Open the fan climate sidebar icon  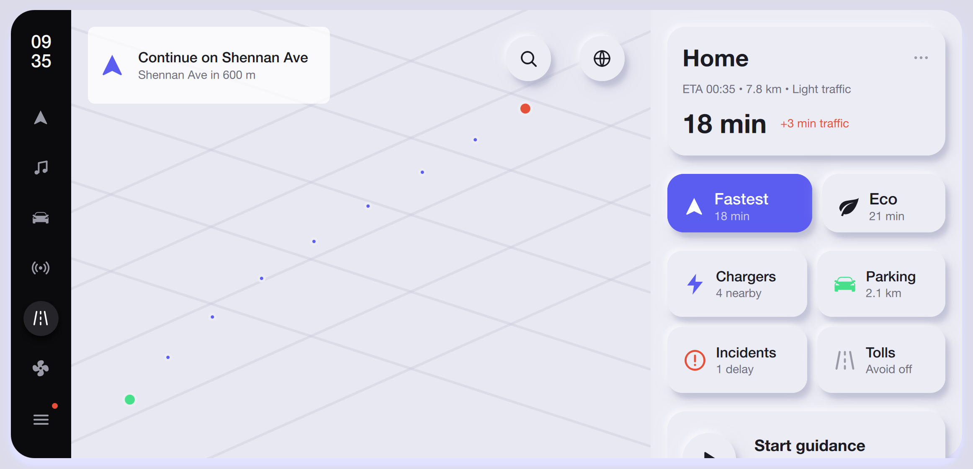pyautogui.click(x=41, y=368)
